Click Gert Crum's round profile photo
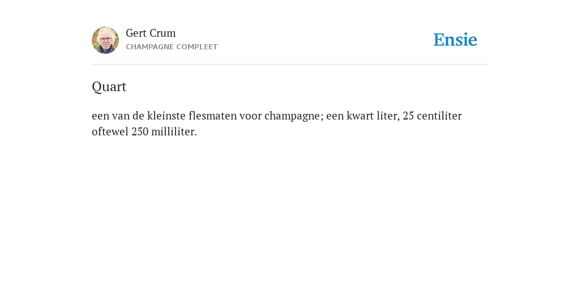 105,40
